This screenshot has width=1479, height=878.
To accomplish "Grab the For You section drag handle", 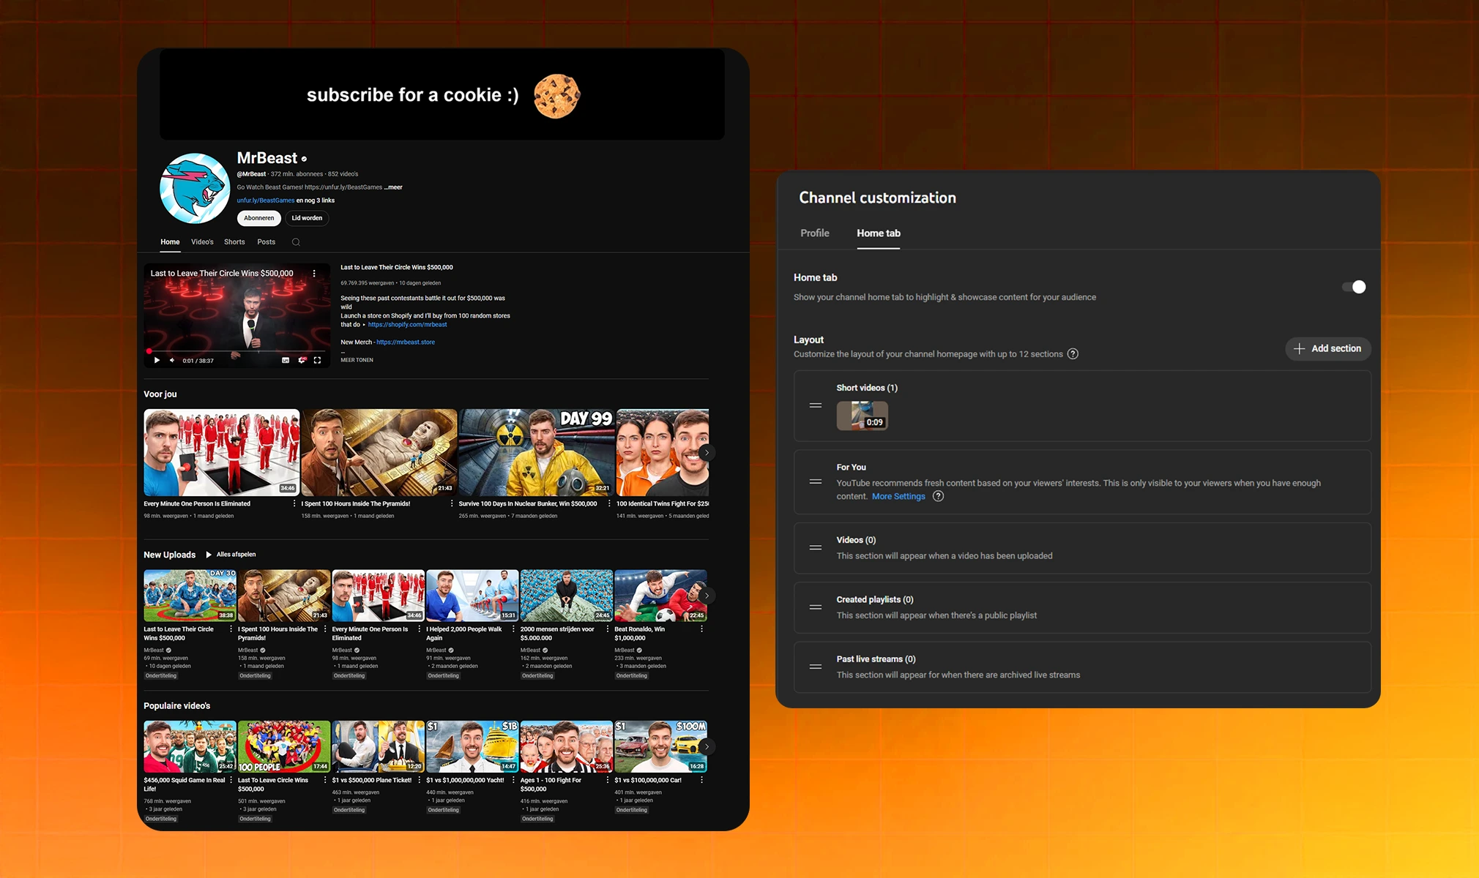I will [x=815, y=481].
